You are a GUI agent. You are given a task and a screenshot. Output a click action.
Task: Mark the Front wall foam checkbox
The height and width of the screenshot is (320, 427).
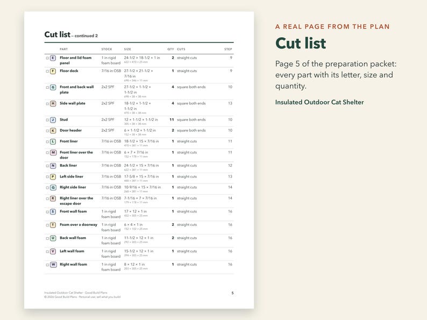(x=47, y=211)
